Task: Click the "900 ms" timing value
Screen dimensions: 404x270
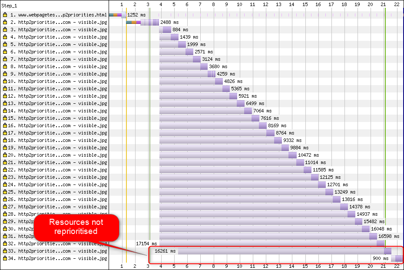Action: [381, 258]
